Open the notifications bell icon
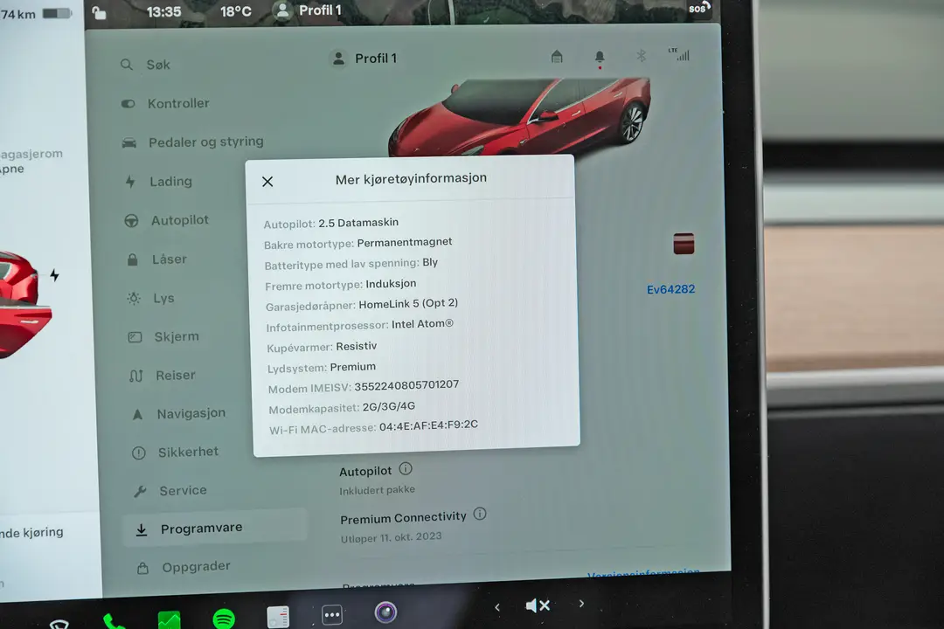The width and height of the screenshot is (944, 629). [600, 58]
